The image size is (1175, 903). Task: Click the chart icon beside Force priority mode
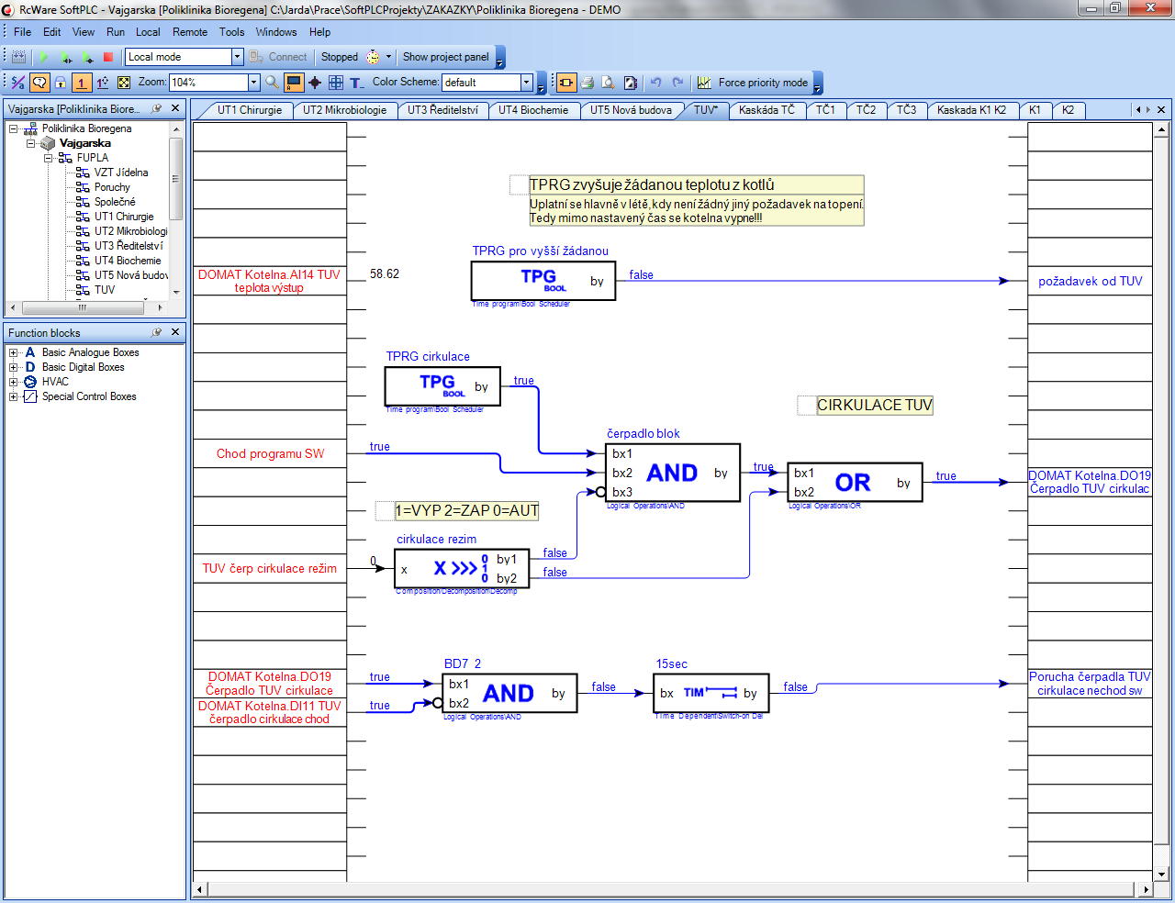pyautogui.click(x=704, y=83)
